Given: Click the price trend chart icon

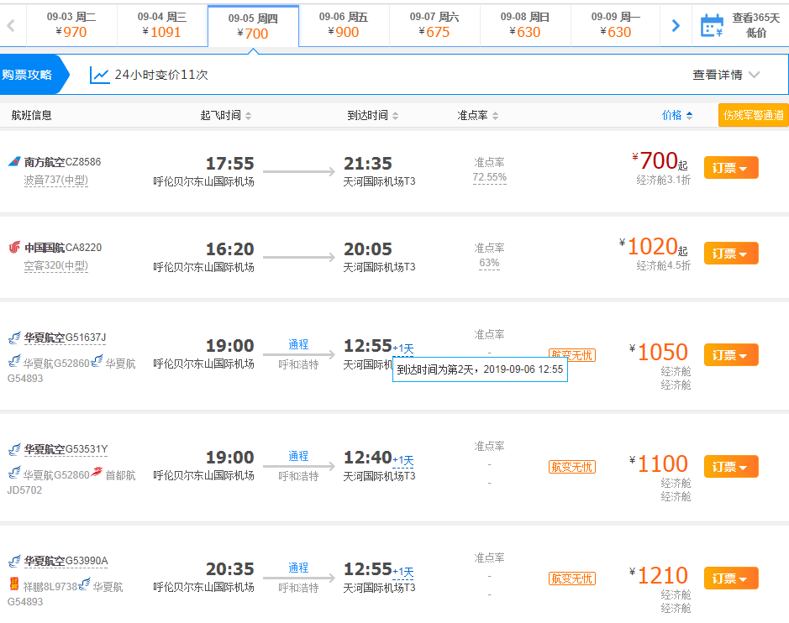Looking at the screenshot, I should [x=100, y=75].
